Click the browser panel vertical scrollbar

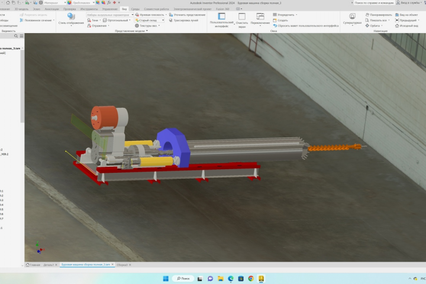pos(22,87)
